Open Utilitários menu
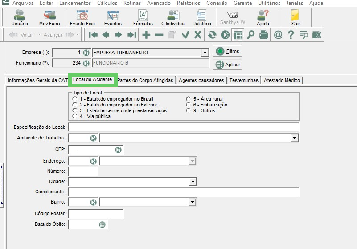The image size is (357, 249). (x=269, y=3)
